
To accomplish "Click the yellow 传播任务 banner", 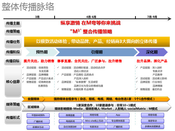I will pyautogui.click(x=97, y=42).
